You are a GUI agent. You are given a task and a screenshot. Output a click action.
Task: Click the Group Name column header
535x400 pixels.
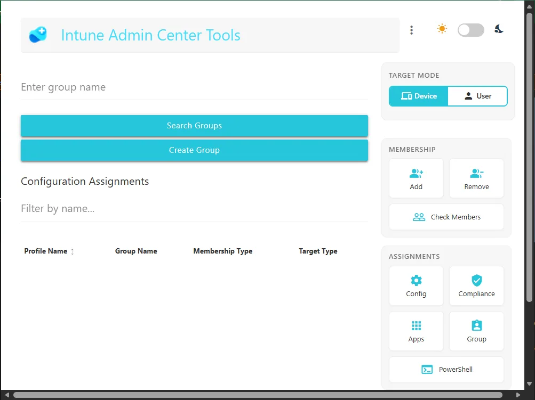pyautogui.click(x=136, y=251)
